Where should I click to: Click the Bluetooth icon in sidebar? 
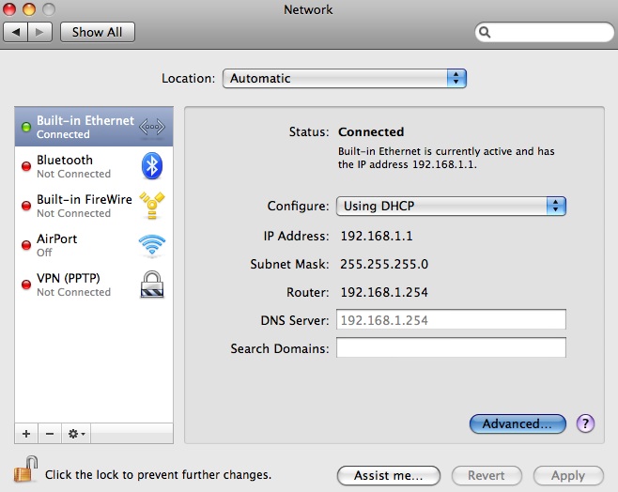click(151, 166)
